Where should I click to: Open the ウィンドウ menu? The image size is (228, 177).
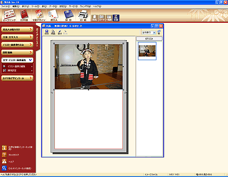pyautogui.click(x=85, y=6)
